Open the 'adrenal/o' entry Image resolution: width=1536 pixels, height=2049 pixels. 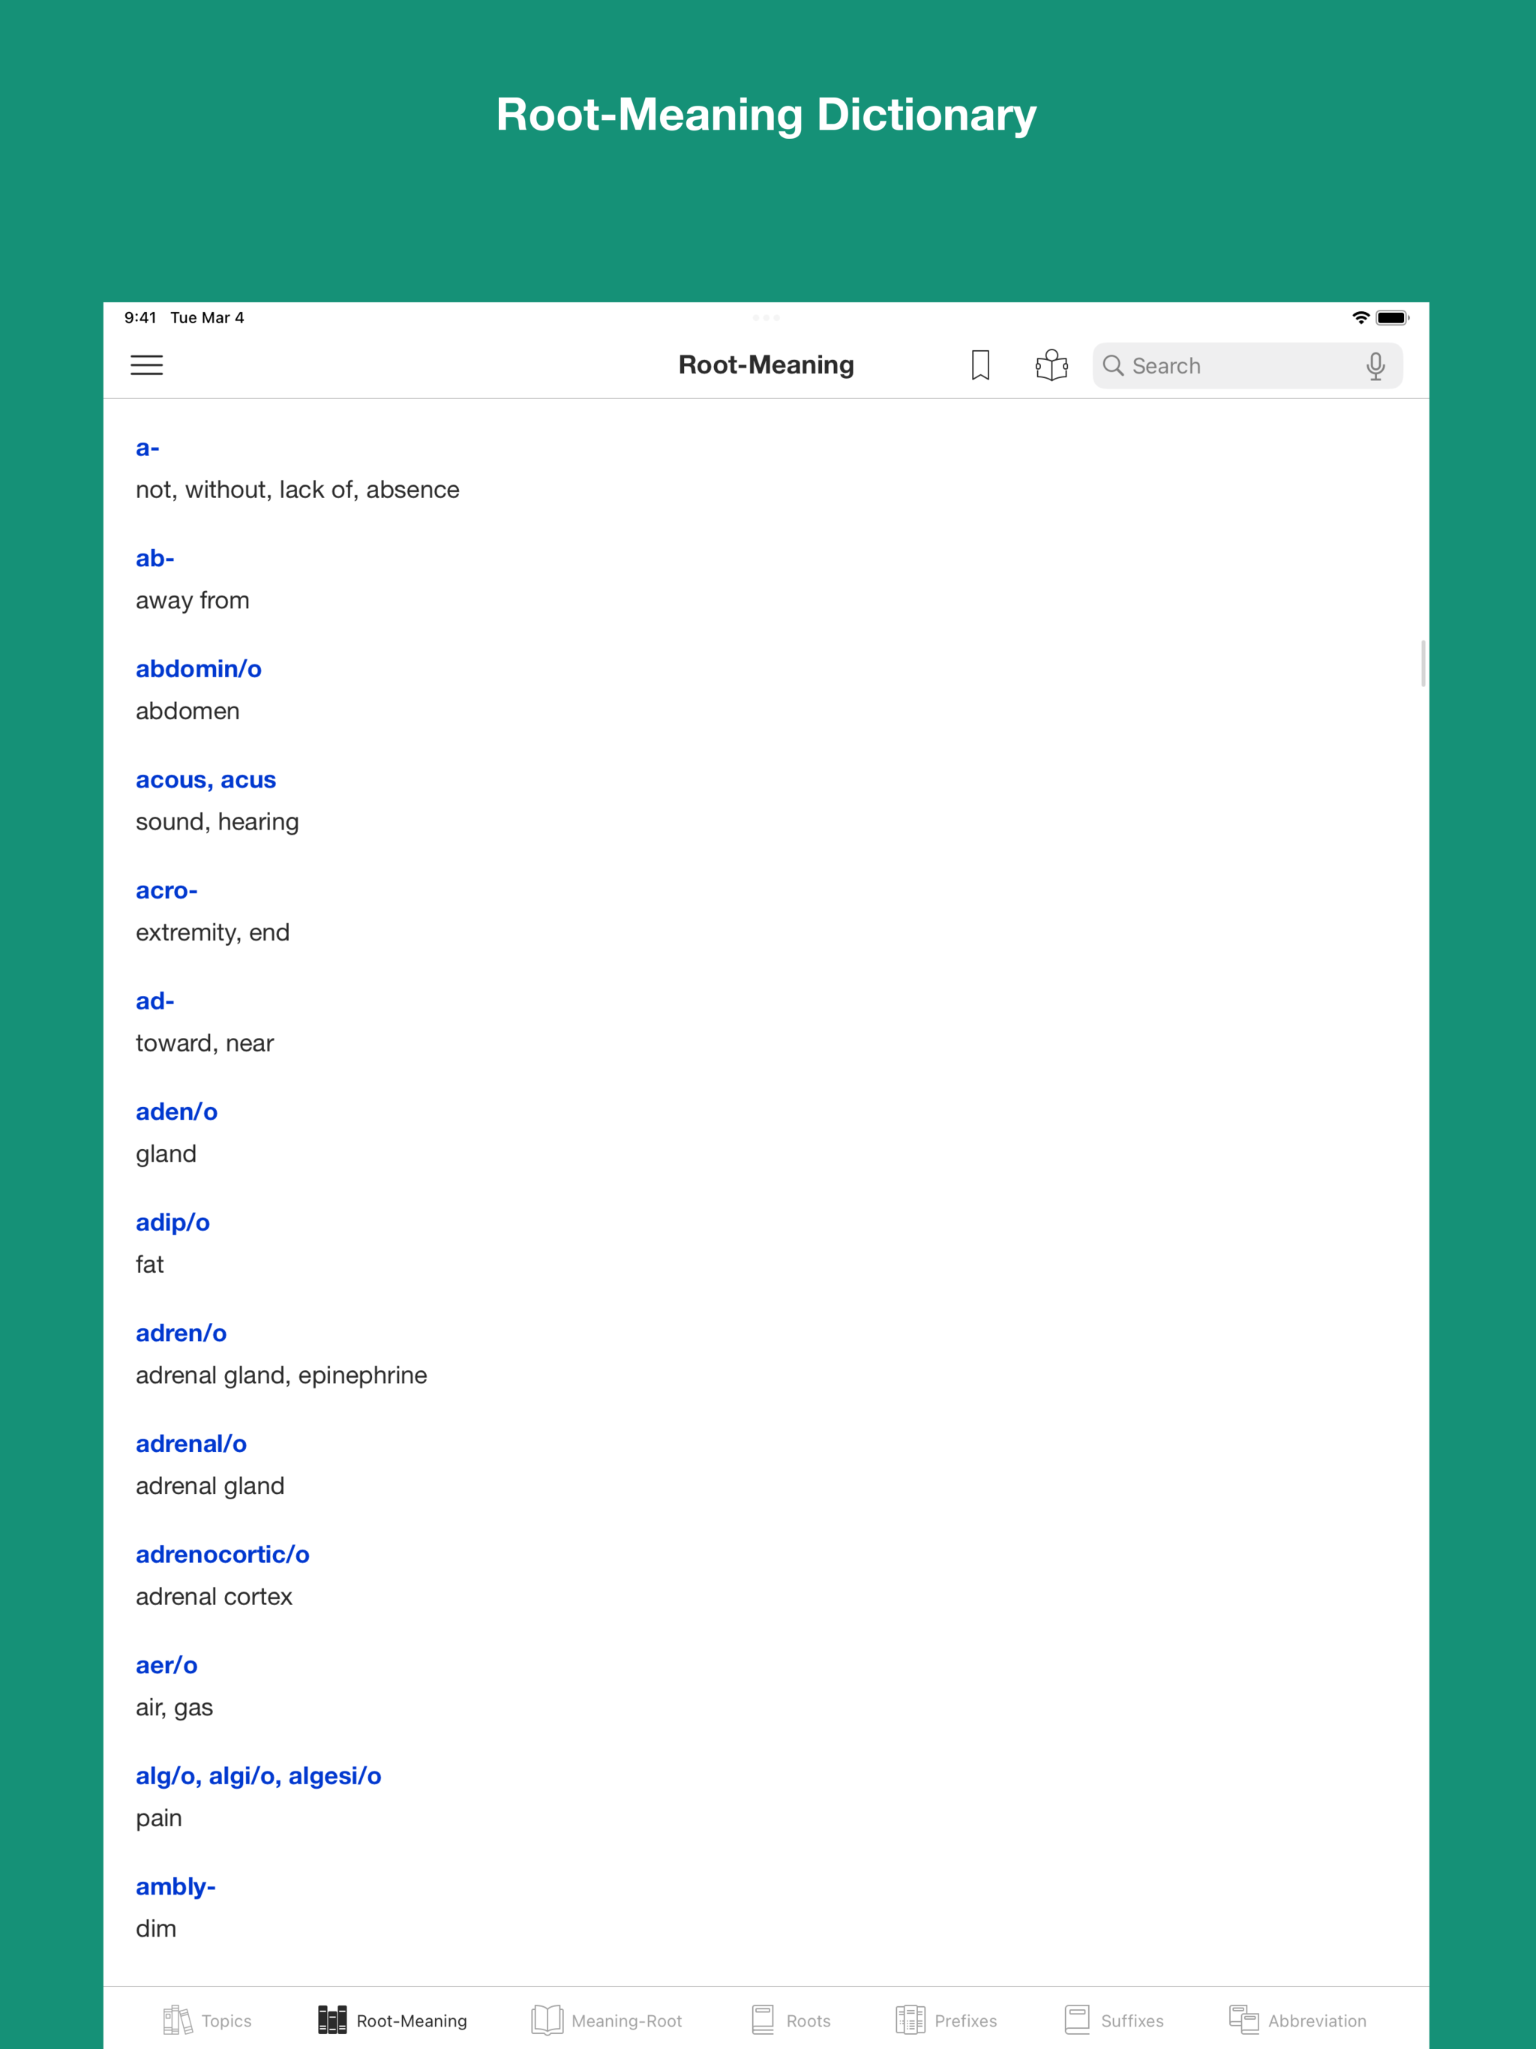click(x=190, y=1444)
